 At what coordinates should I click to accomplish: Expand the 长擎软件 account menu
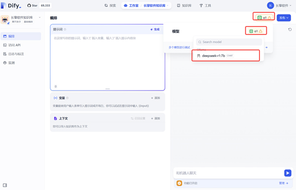click(284, 5)
